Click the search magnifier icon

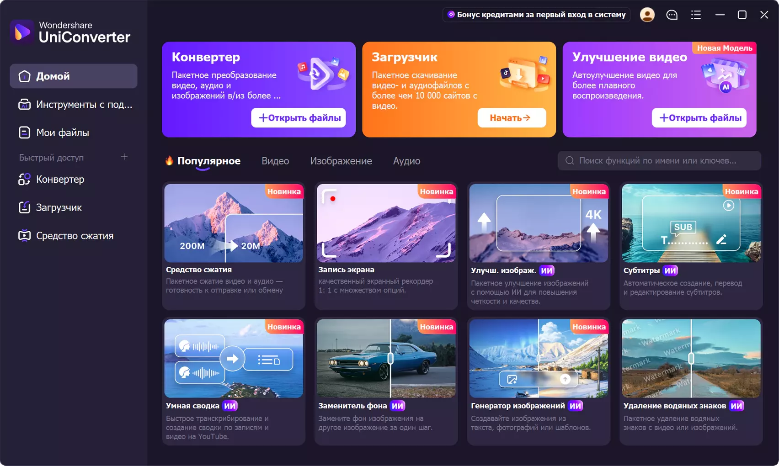click(x=570, y=161)
